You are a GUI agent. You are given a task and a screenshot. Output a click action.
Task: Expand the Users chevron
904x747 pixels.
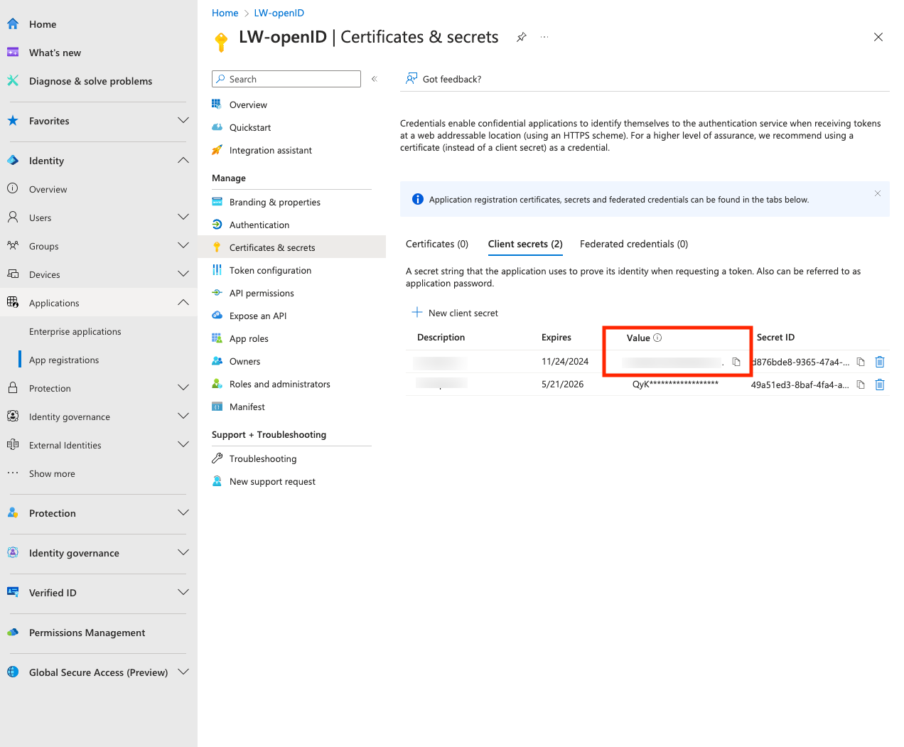point(183,217)
